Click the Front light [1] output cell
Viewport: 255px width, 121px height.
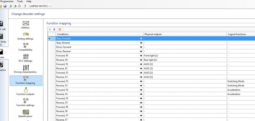click(185, 55)
